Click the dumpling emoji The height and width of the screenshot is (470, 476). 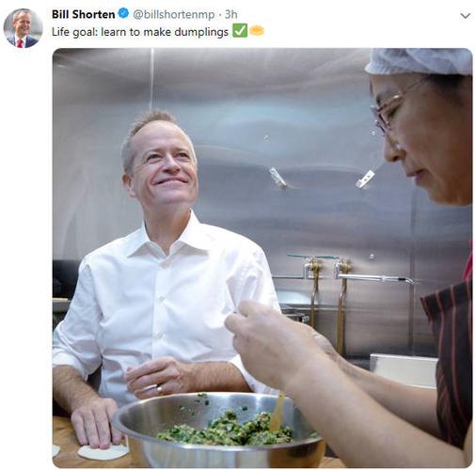tap(257, 31)
